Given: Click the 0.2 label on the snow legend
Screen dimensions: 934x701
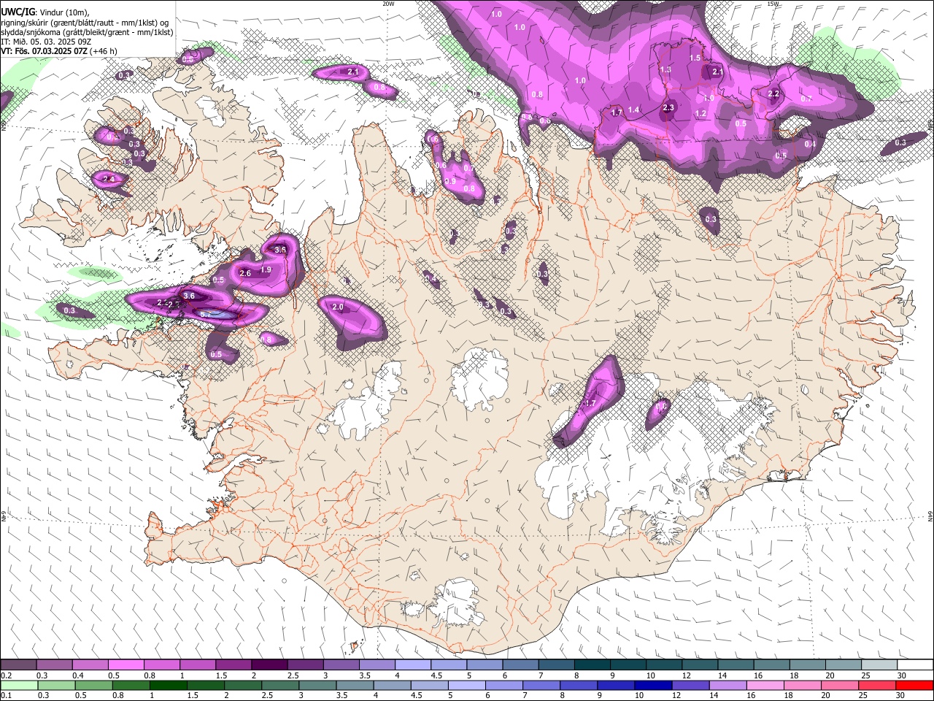Looking at the screenshot, I should [6, 675].
